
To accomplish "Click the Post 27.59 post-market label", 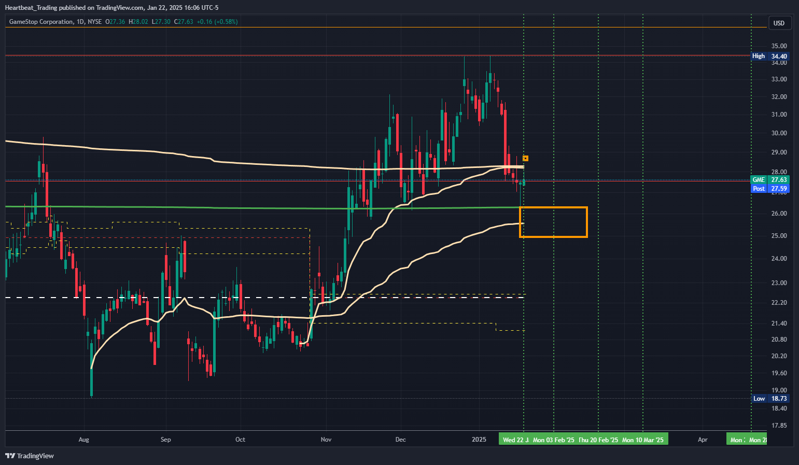I will [770, 189].
